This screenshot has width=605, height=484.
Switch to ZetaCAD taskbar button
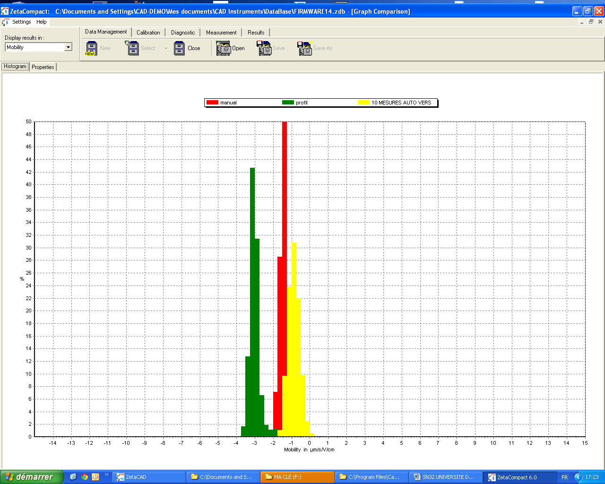149,477
